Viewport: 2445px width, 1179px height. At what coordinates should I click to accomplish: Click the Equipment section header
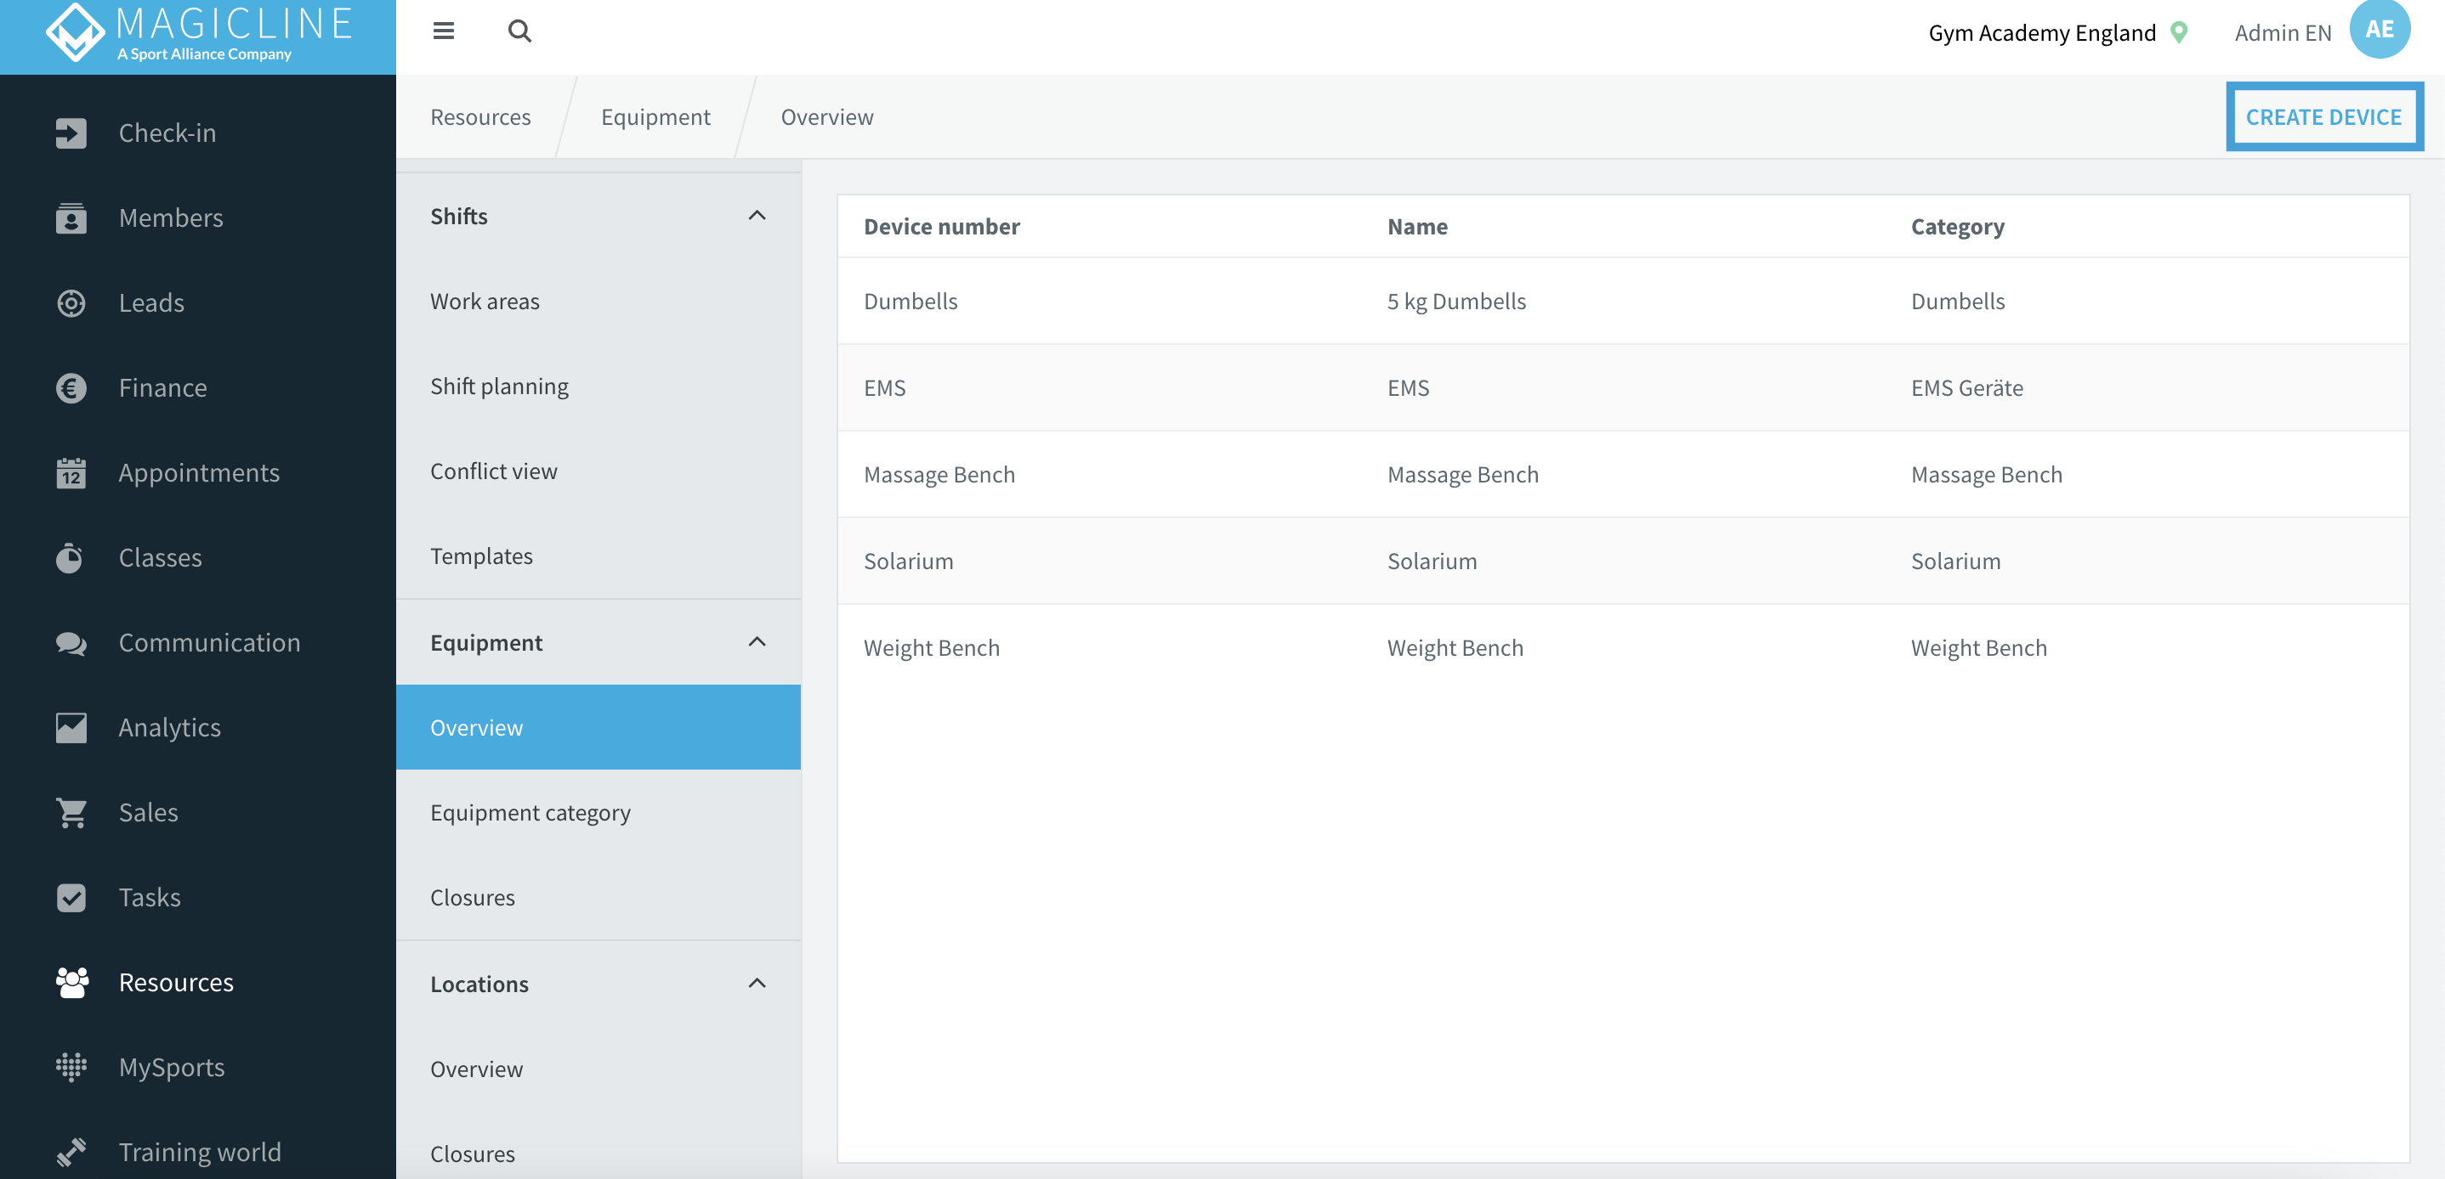pos(598,642)
